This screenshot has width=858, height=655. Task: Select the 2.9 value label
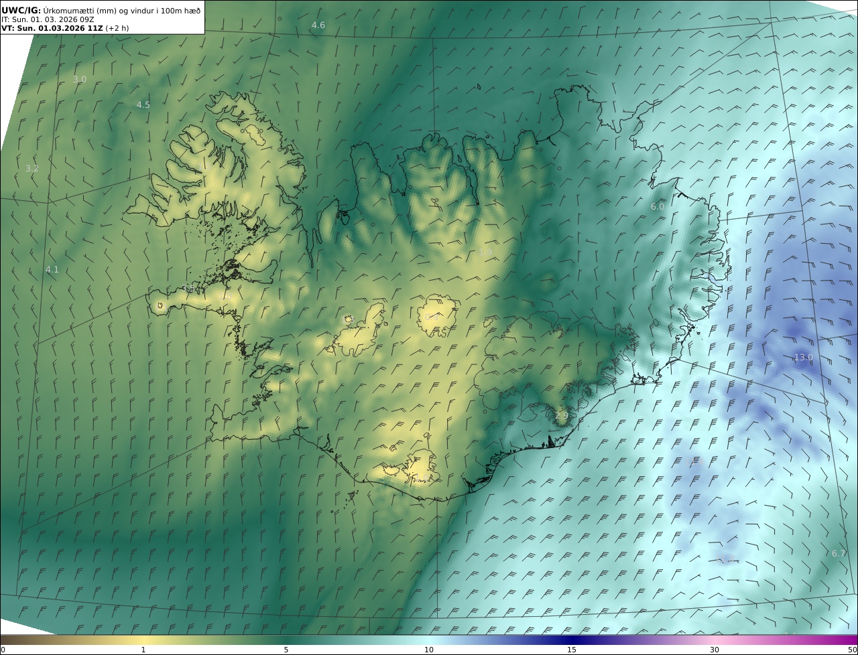tap(562, 416)
